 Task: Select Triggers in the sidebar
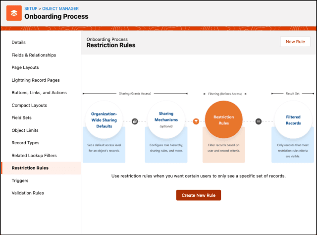coord(20,180)
